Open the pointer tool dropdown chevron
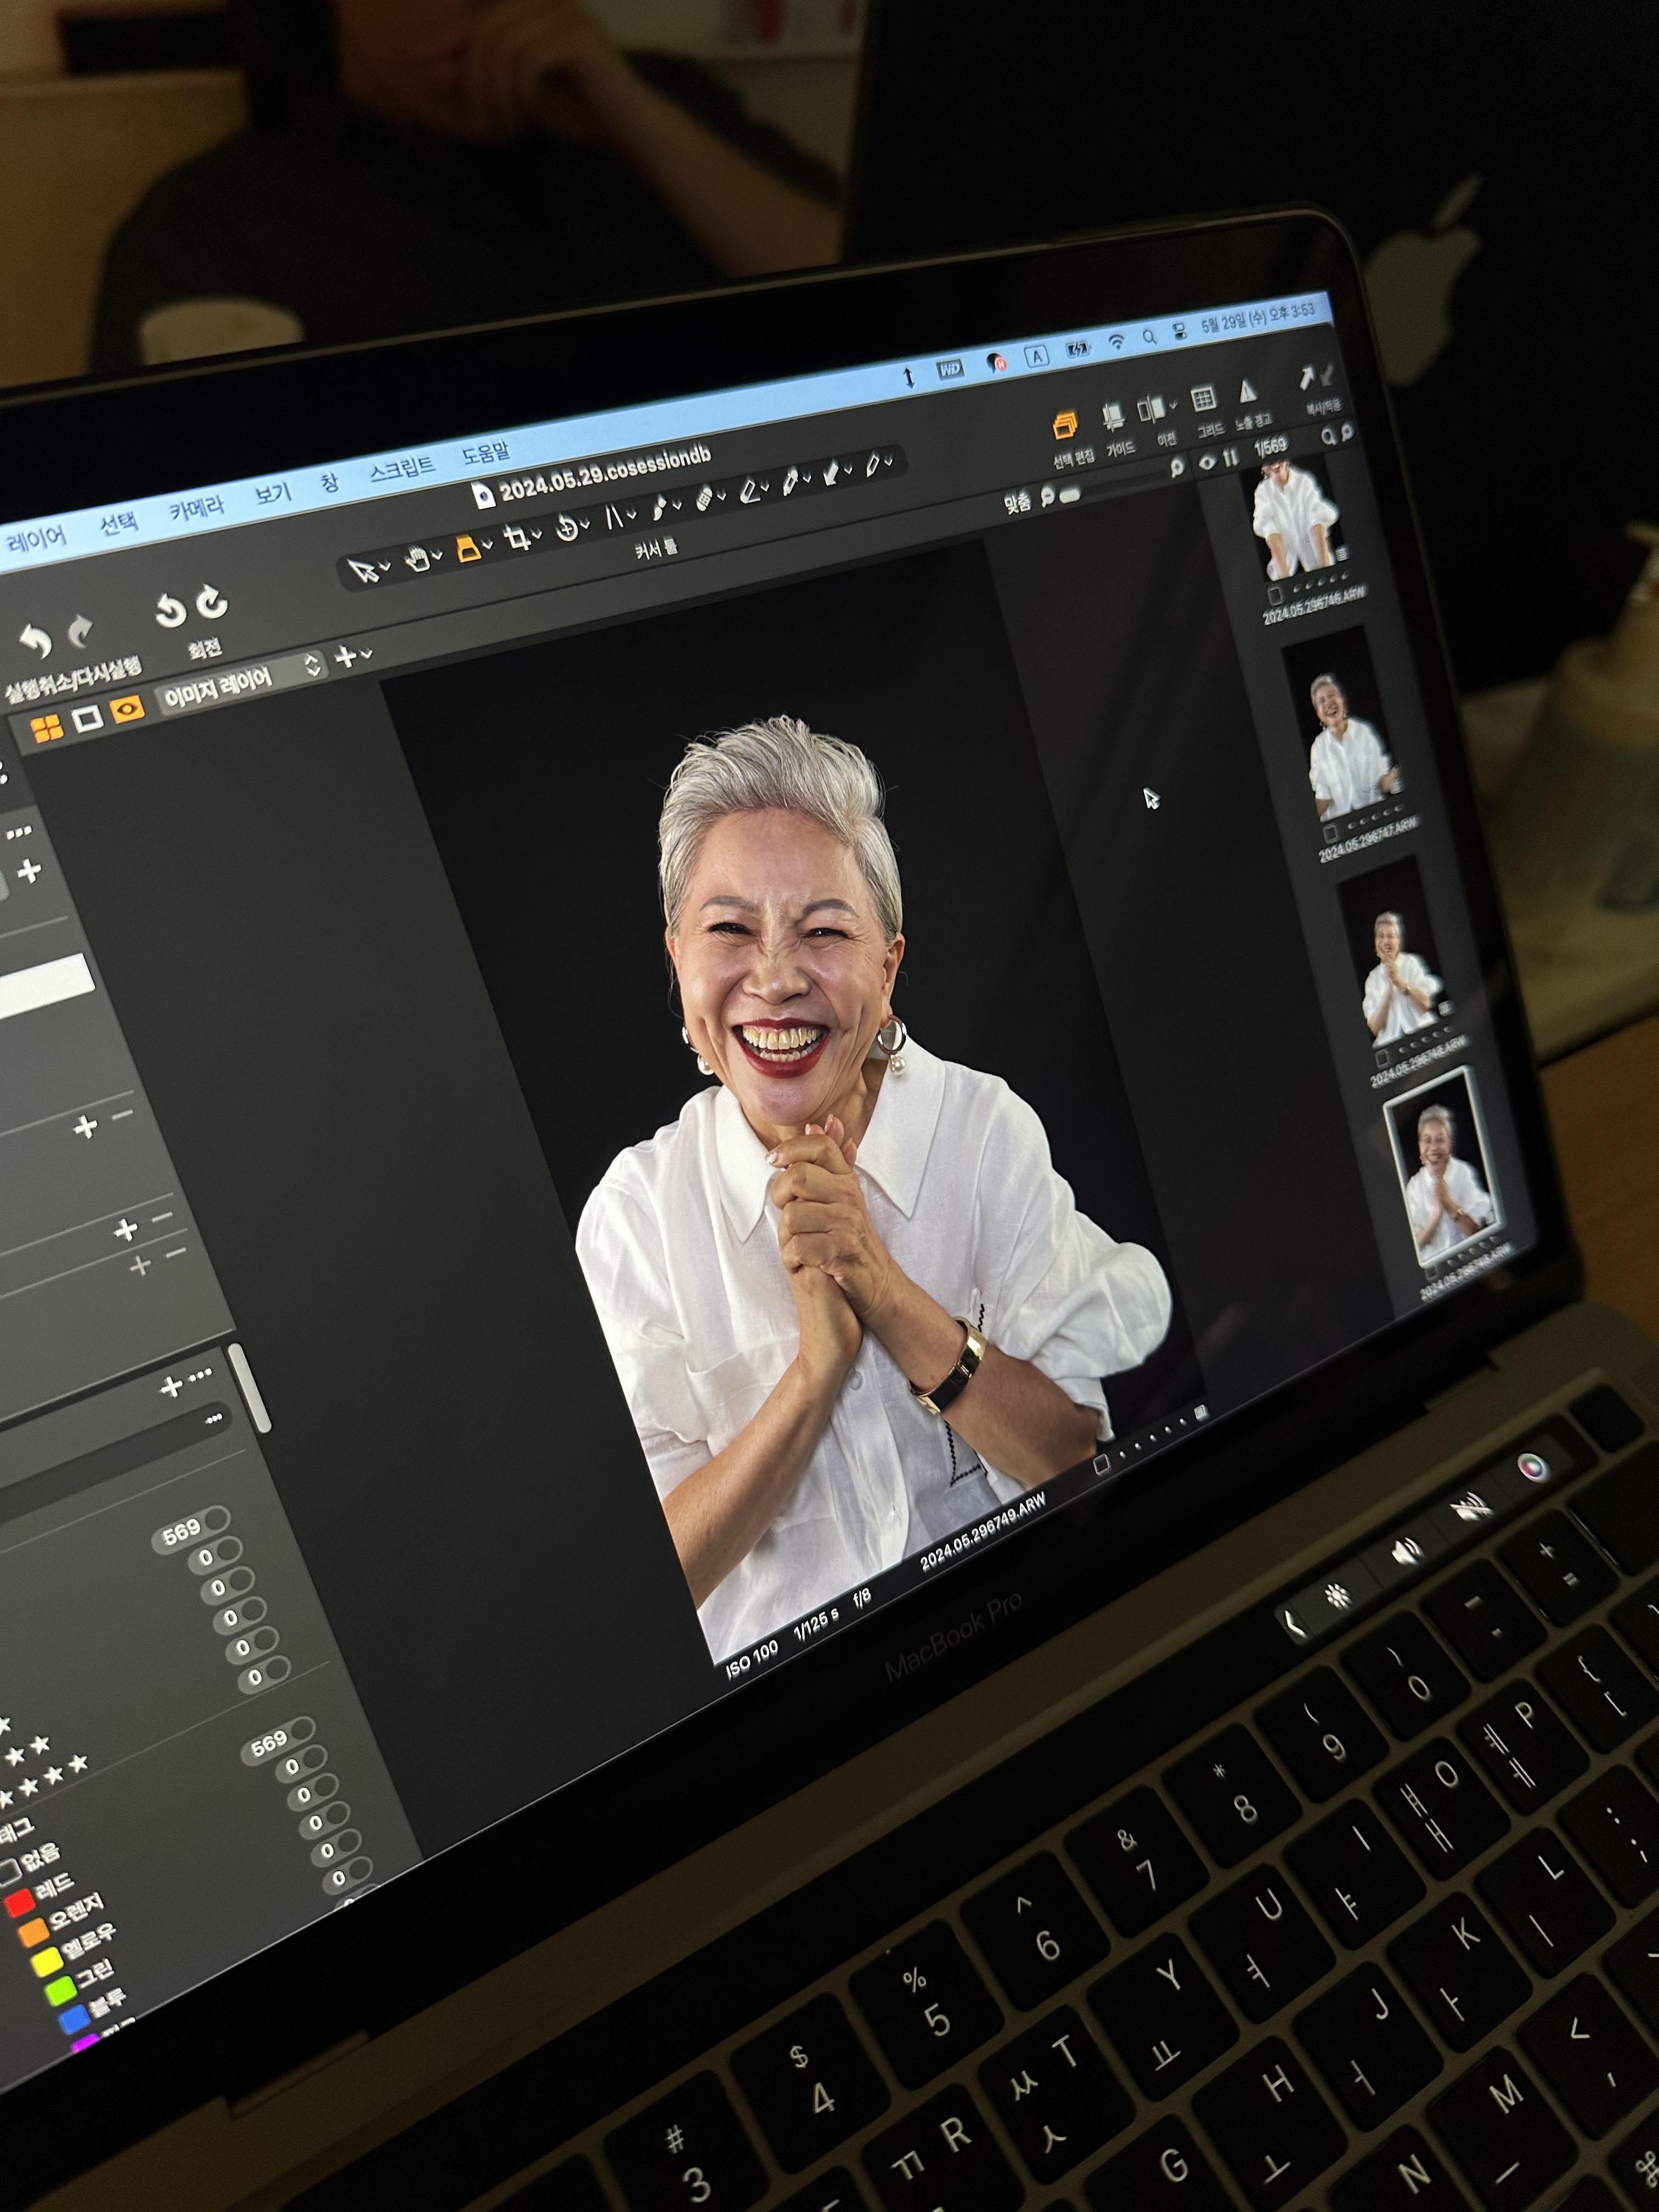The width and height of the screenshot is (1659, 2212). point(385,567)
